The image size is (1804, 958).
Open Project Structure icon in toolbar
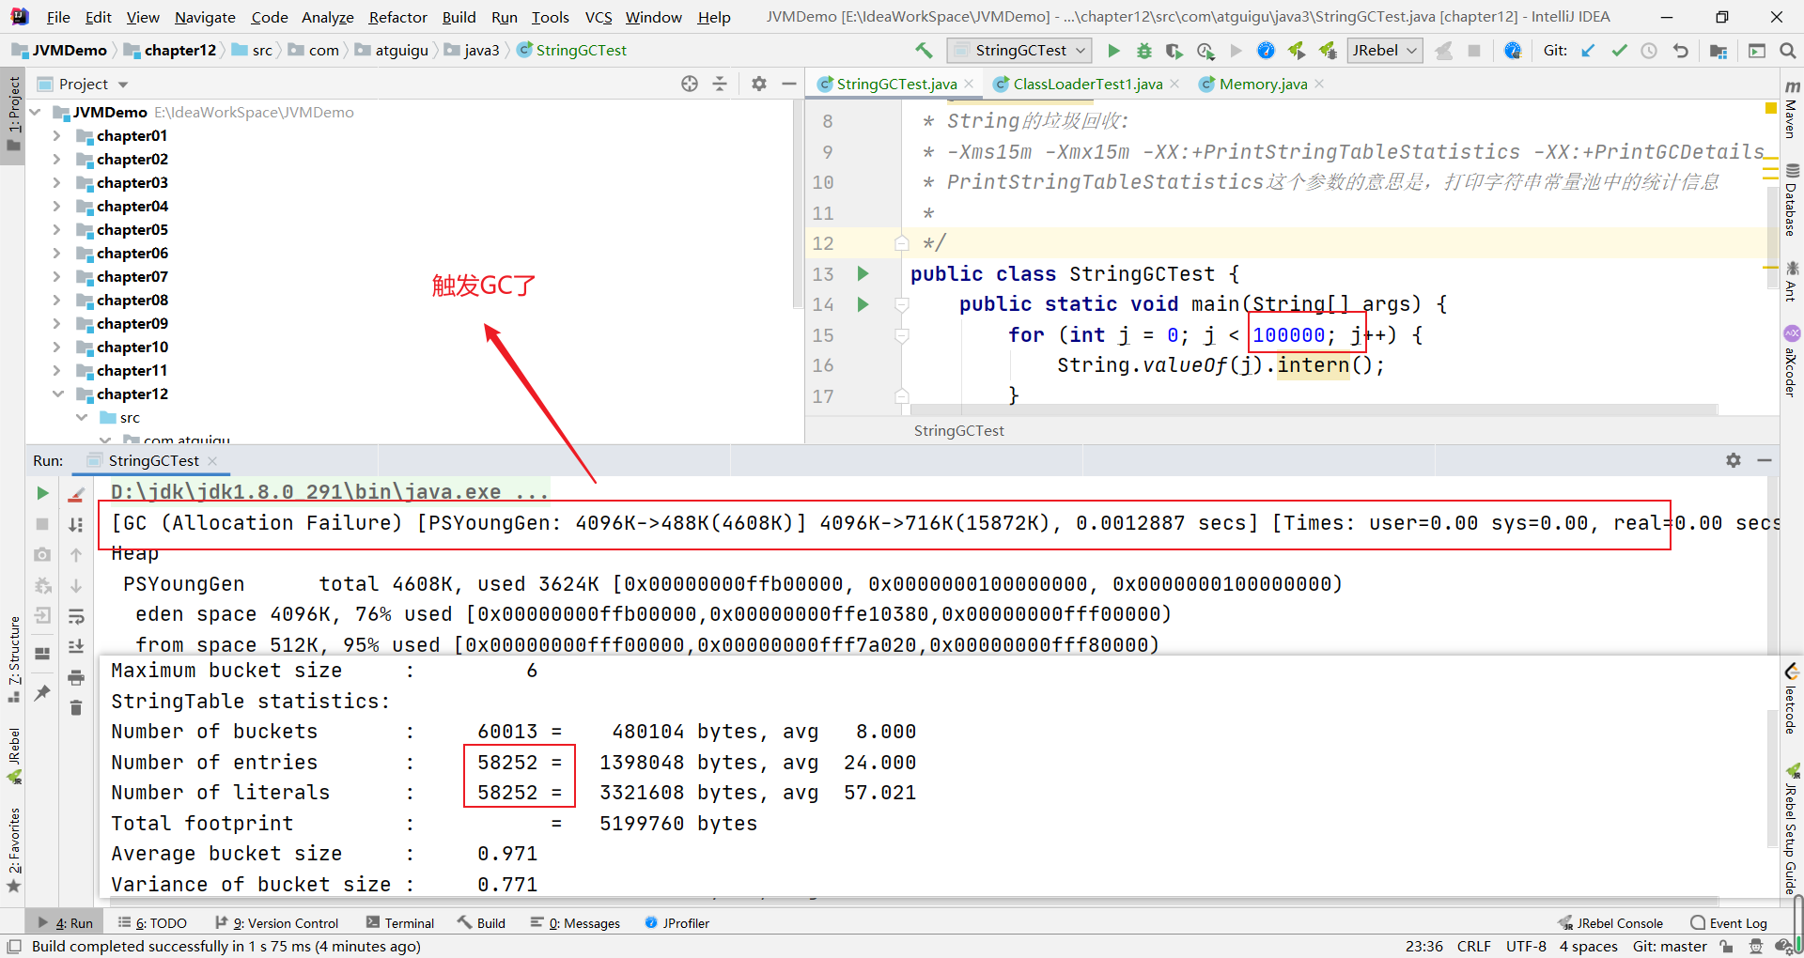(x=1718, y=50)
